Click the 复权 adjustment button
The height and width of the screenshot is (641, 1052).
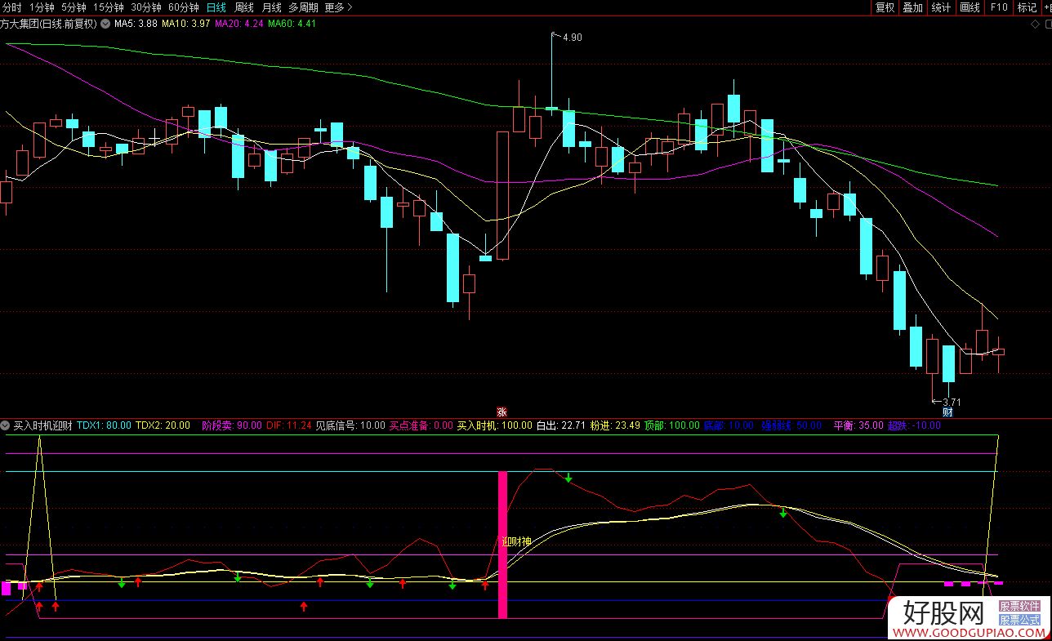click(885, 7)
